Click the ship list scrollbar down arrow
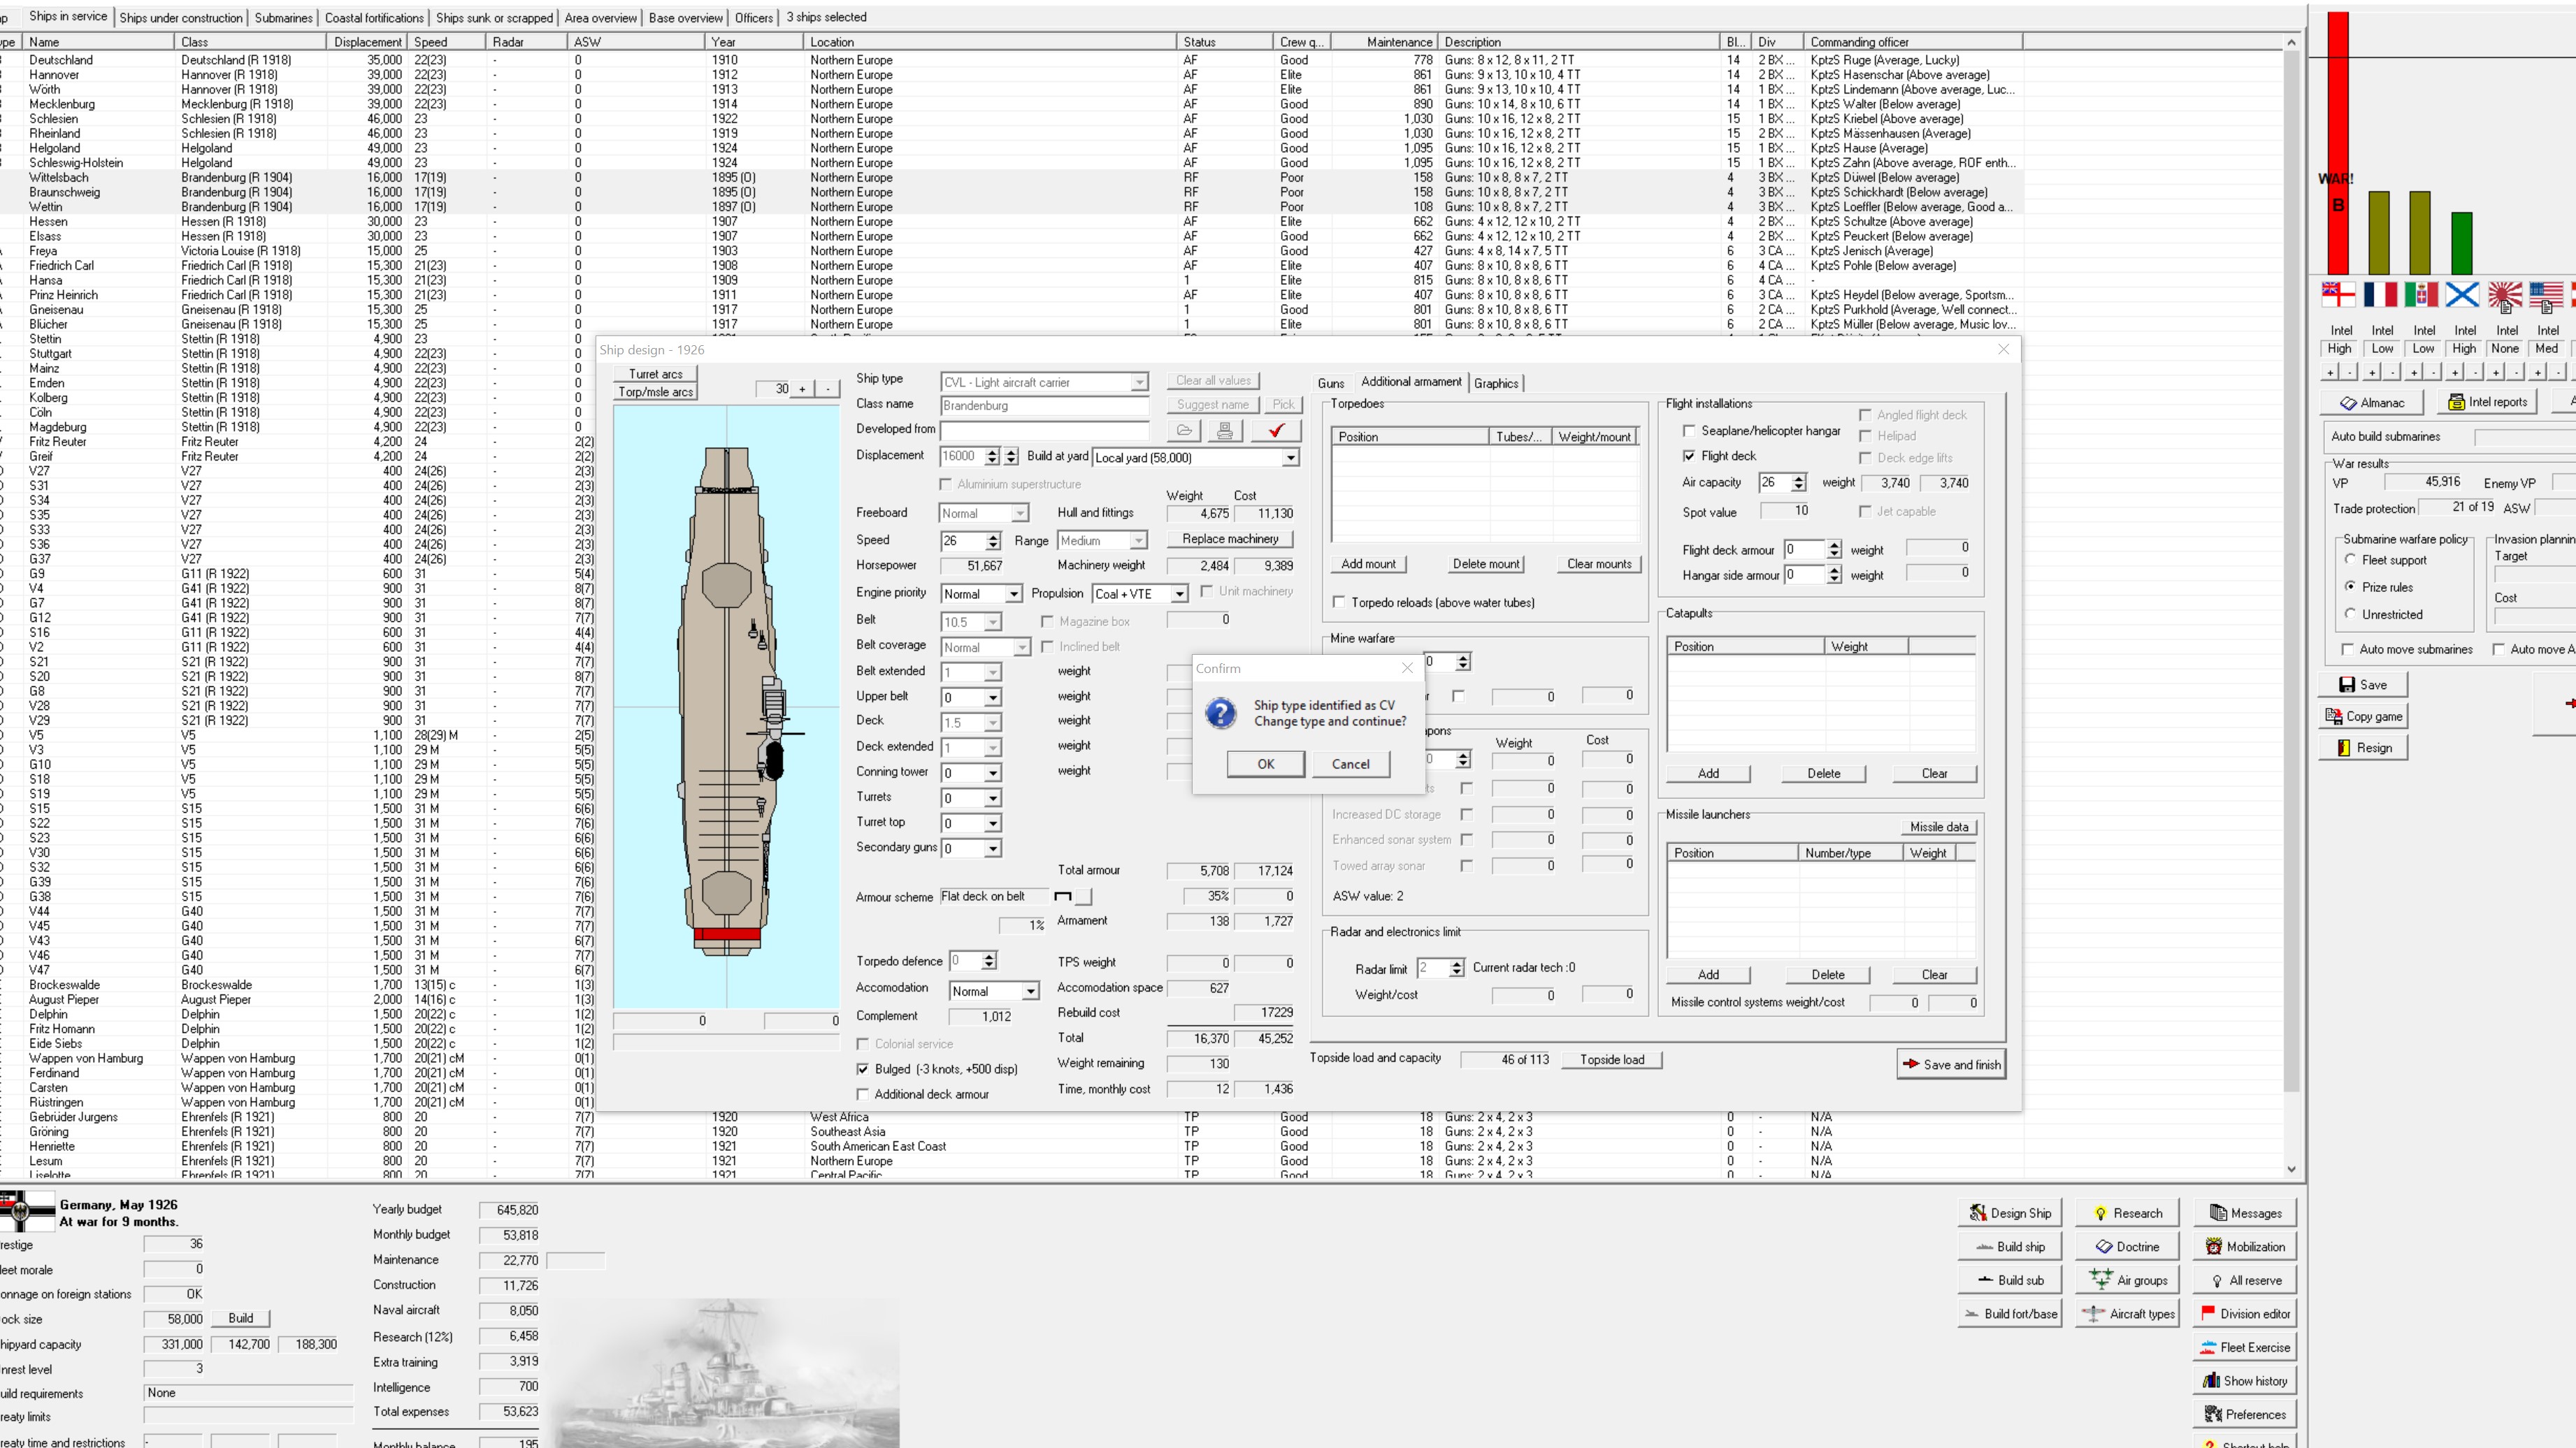 pyautogui.click(x=2291, y=1170)
